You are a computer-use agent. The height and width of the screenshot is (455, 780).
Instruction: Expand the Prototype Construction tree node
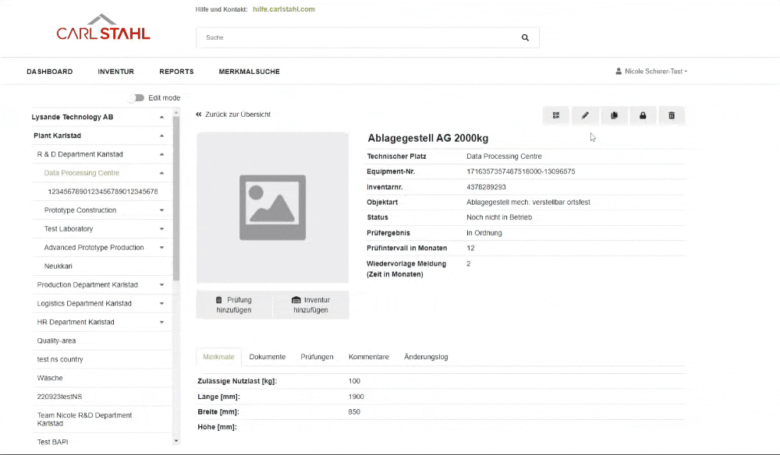(x=161, y=210)
